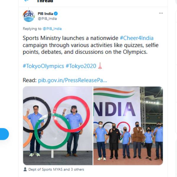Click the tagged people icon below photos

(x=25, y=170)
